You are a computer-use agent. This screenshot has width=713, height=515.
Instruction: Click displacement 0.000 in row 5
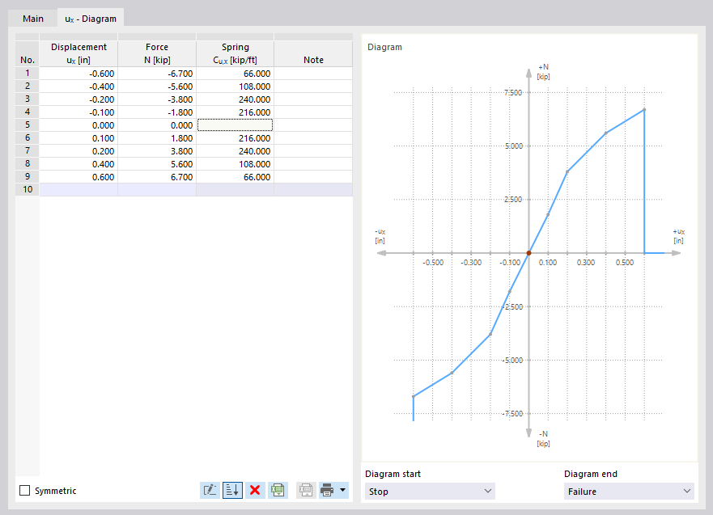[79, 125]
